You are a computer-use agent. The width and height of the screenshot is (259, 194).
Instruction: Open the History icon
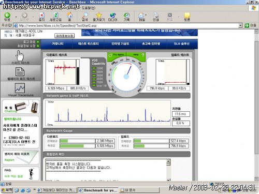point(126,16)
